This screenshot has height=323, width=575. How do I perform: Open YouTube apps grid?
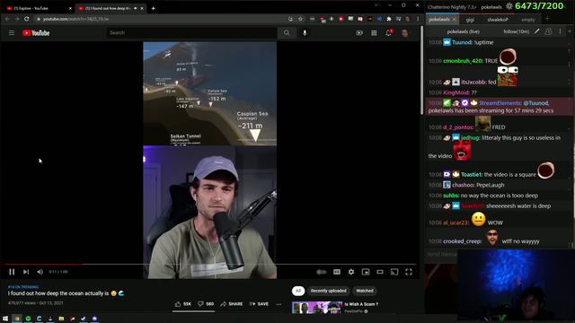(374, 33)
